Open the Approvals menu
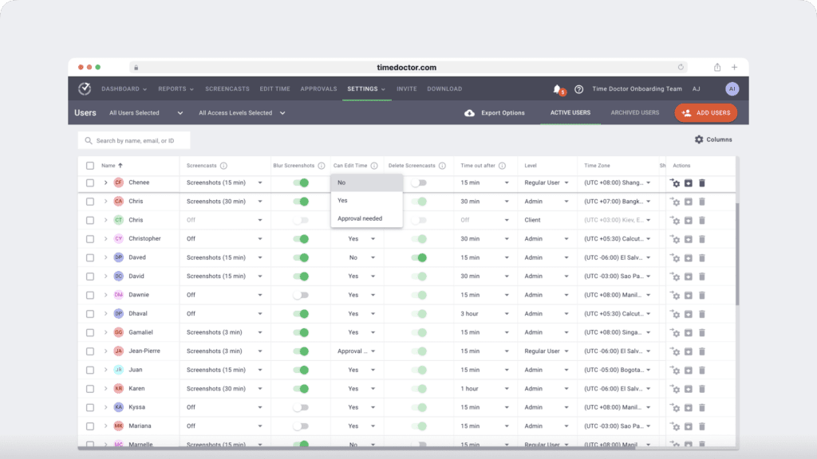The image size is (817, 459). coord(318,88)
